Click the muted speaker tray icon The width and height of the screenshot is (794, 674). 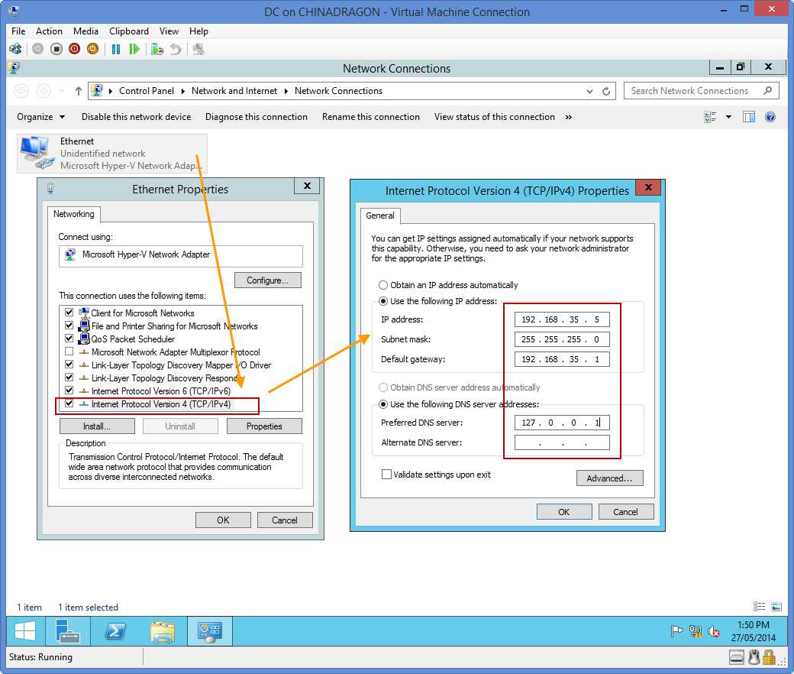[x=714, y=631]
